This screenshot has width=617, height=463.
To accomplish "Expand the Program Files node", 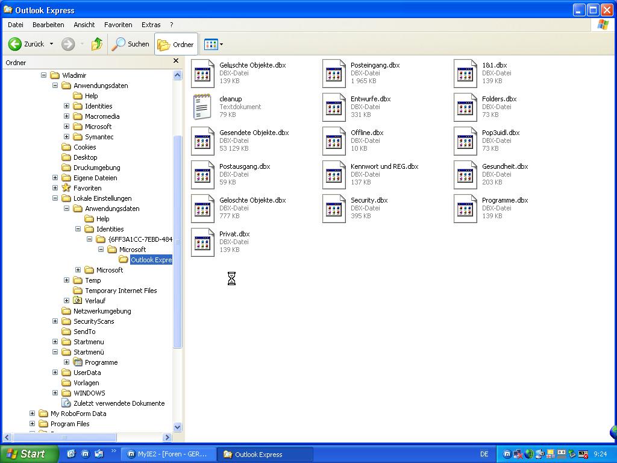I will point(33,424).
